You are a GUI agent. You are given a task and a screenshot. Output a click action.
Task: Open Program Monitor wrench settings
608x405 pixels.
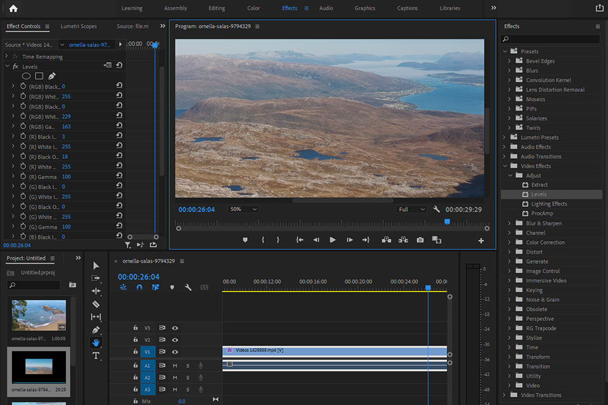(436, 209)
